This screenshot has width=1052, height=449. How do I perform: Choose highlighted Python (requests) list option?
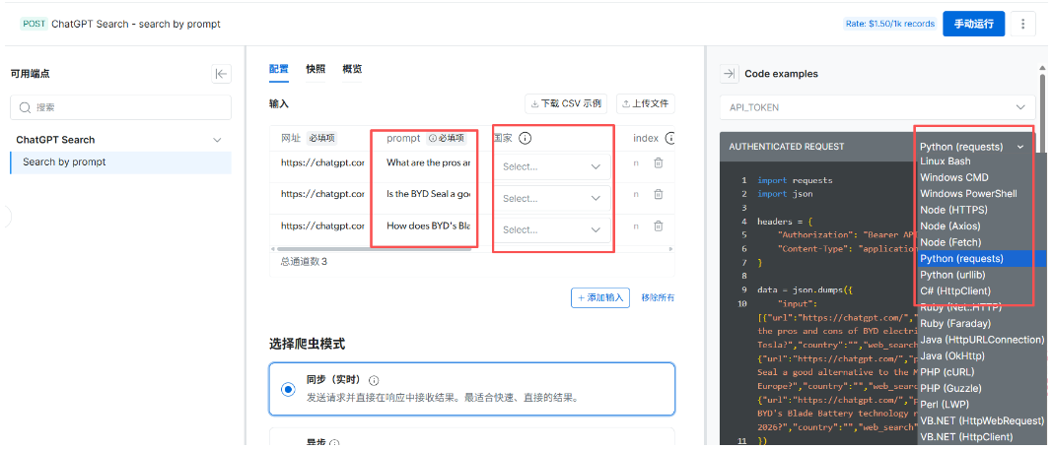coord(980,259)
